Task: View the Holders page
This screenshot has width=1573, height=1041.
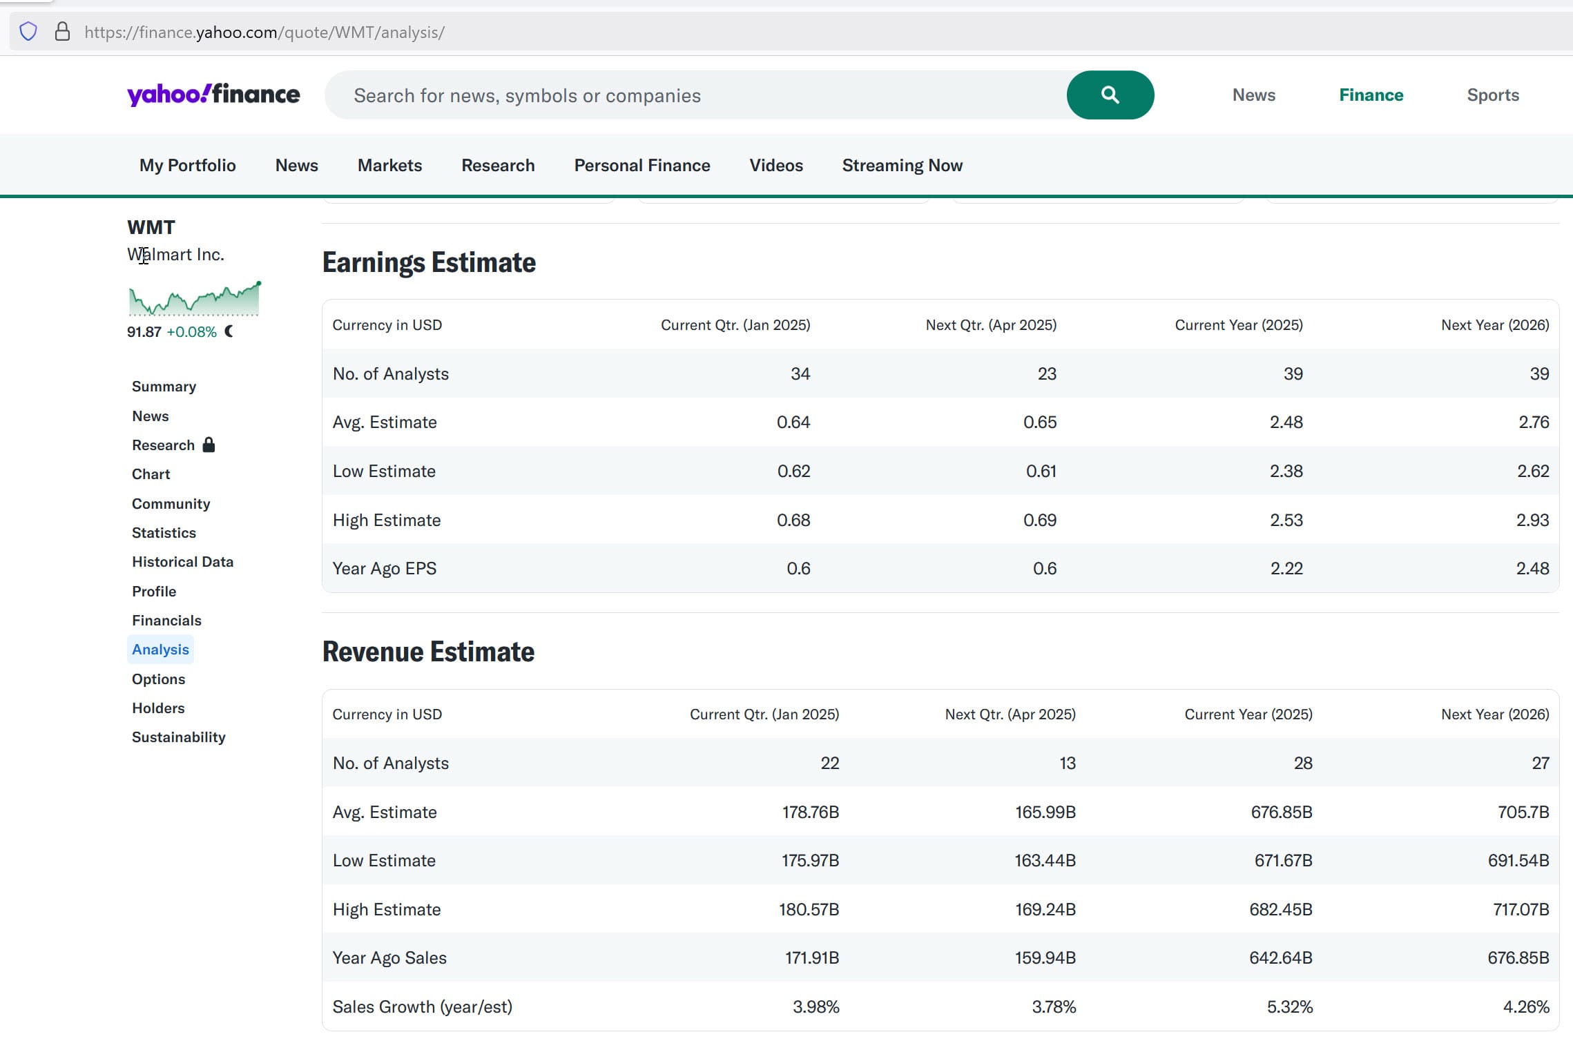Action: pos(158,708)
